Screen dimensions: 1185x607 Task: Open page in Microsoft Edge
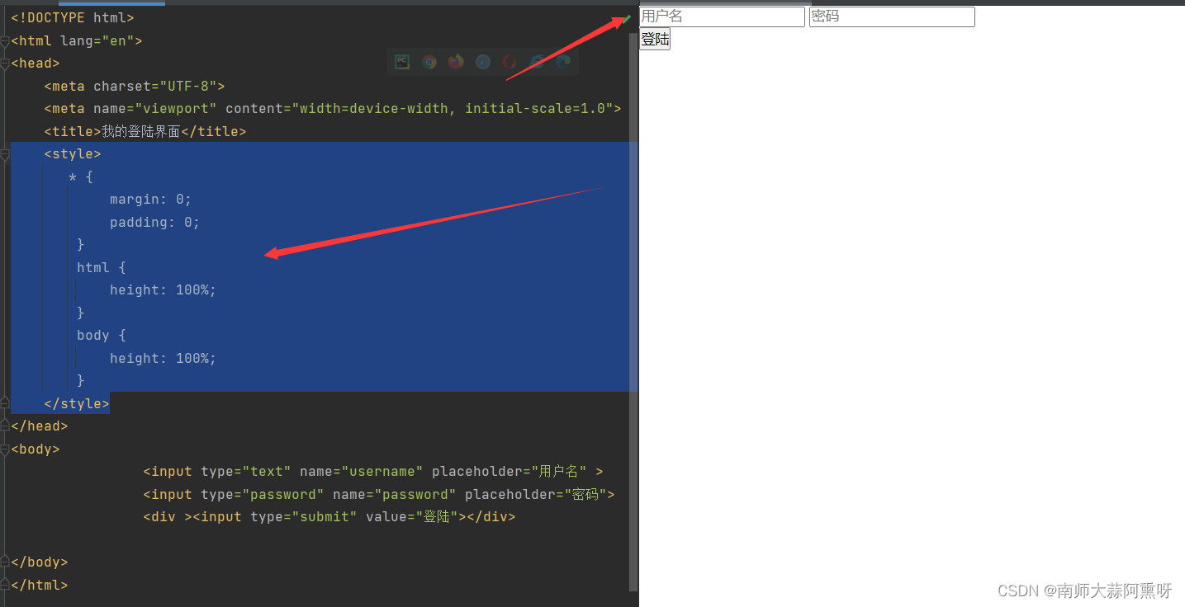[563, 62]
